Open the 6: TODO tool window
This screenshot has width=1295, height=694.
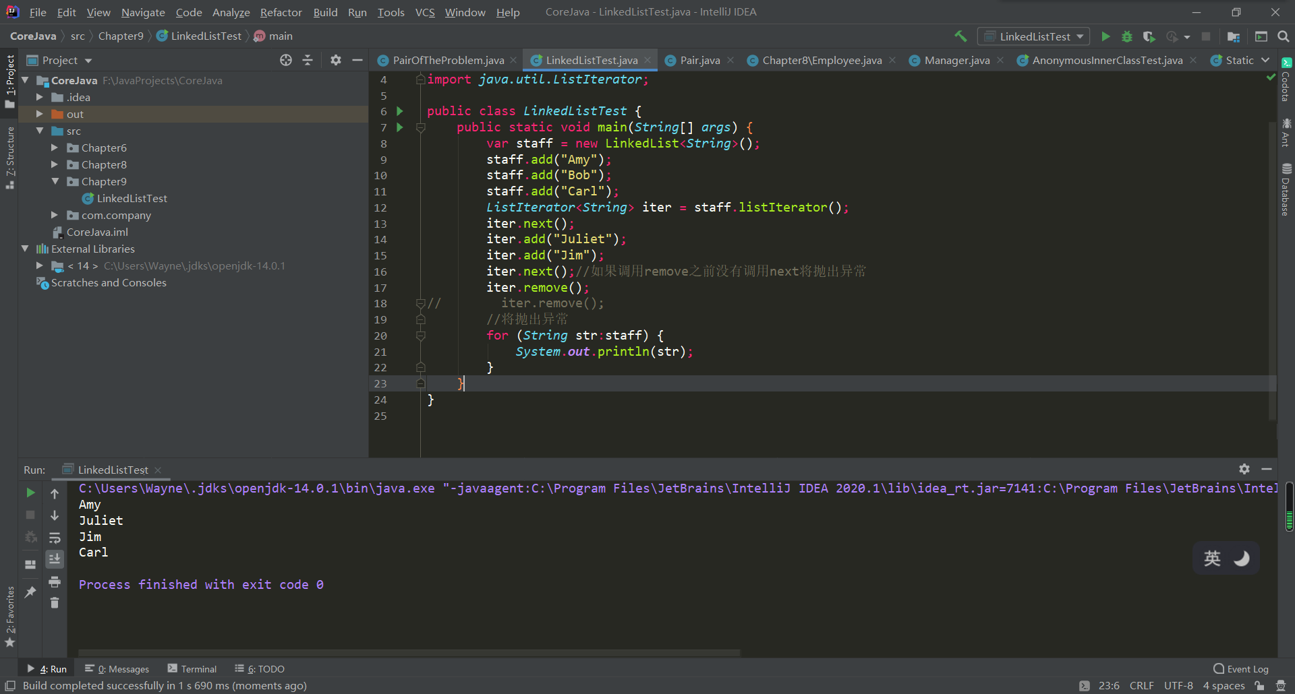260,669
